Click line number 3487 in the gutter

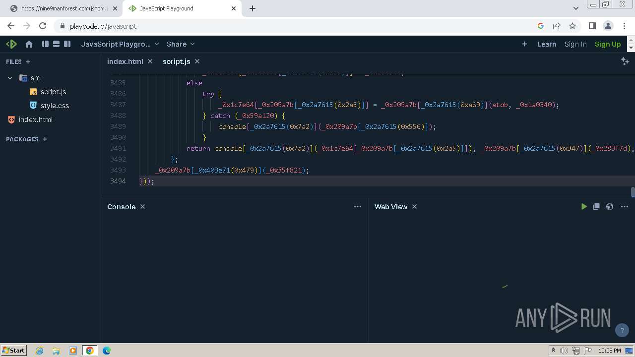(118, 105)
